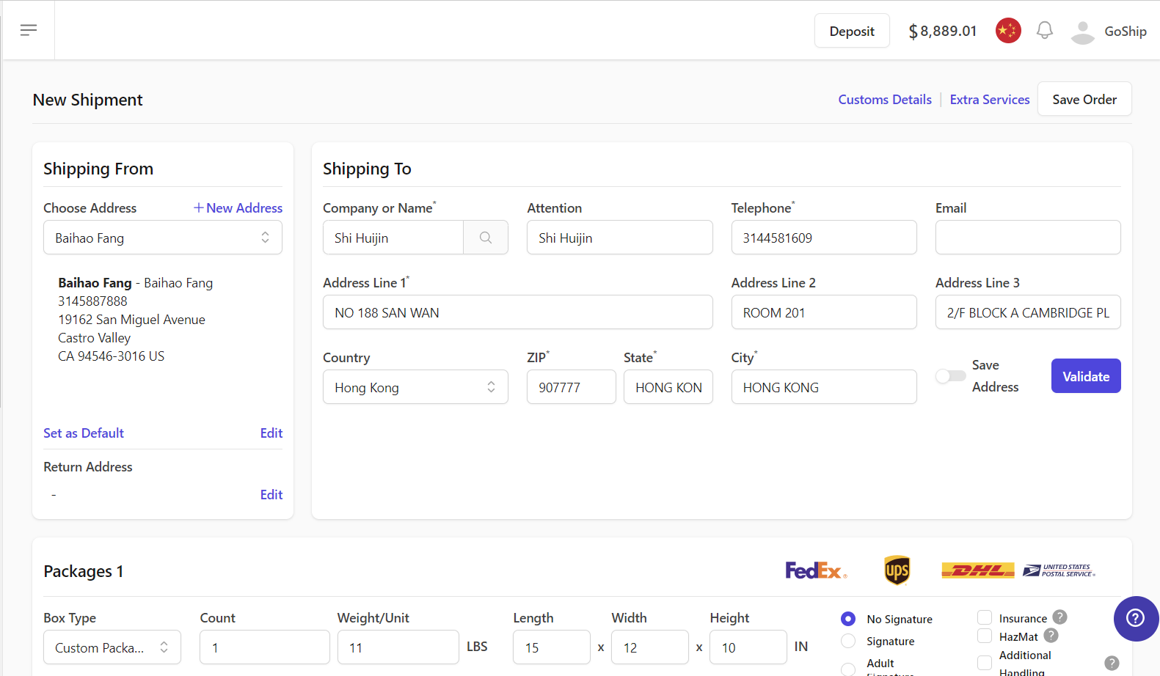Open the Box Type Custom Package dropdown
The width and height of the screenshot is (1160, 676).
coord(112,647)
